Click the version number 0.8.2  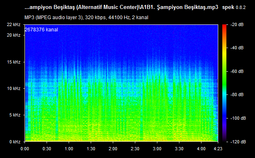[x=241, y=7]
